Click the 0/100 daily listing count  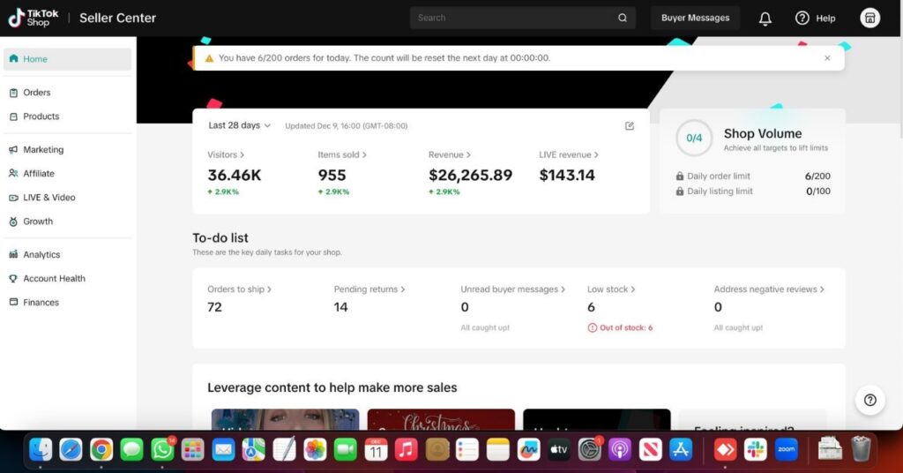pyautogui.click(x=817, y=191)
